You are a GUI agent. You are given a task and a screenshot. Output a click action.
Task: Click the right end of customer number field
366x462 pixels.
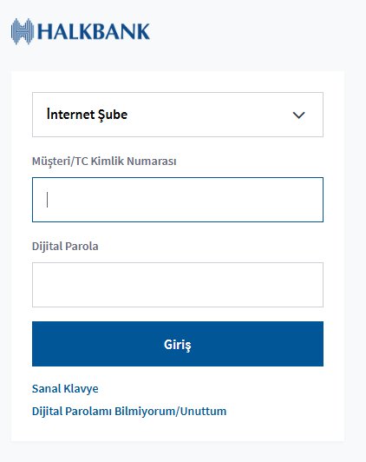pyautogui.click(x=312, y=200)
